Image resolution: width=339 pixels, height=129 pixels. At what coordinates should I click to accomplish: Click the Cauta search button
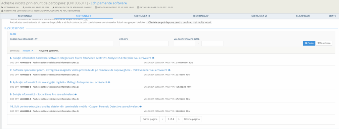coord(309,43)
